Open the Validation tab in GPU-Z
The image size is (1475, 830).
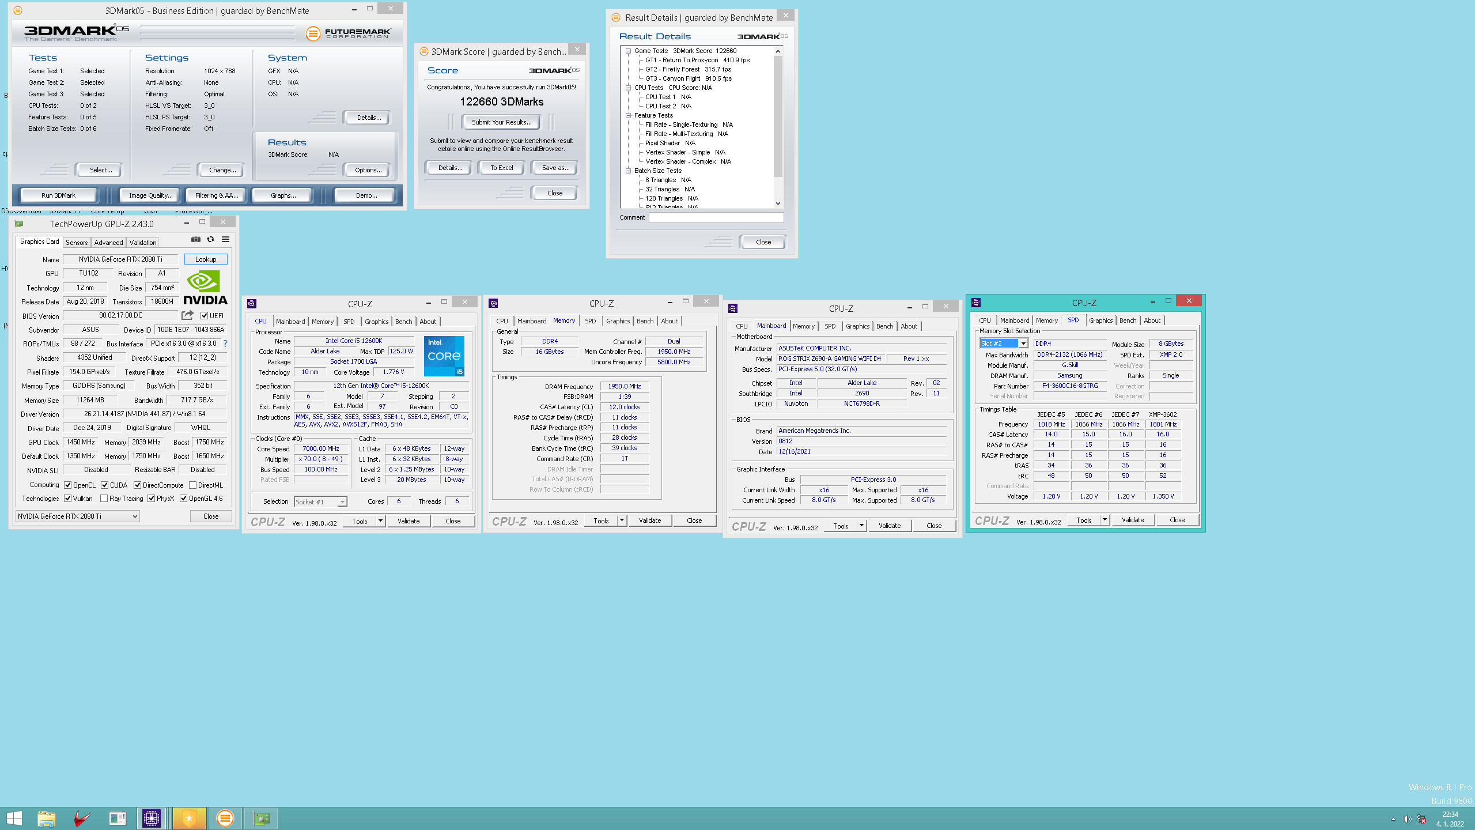point(142,243)
